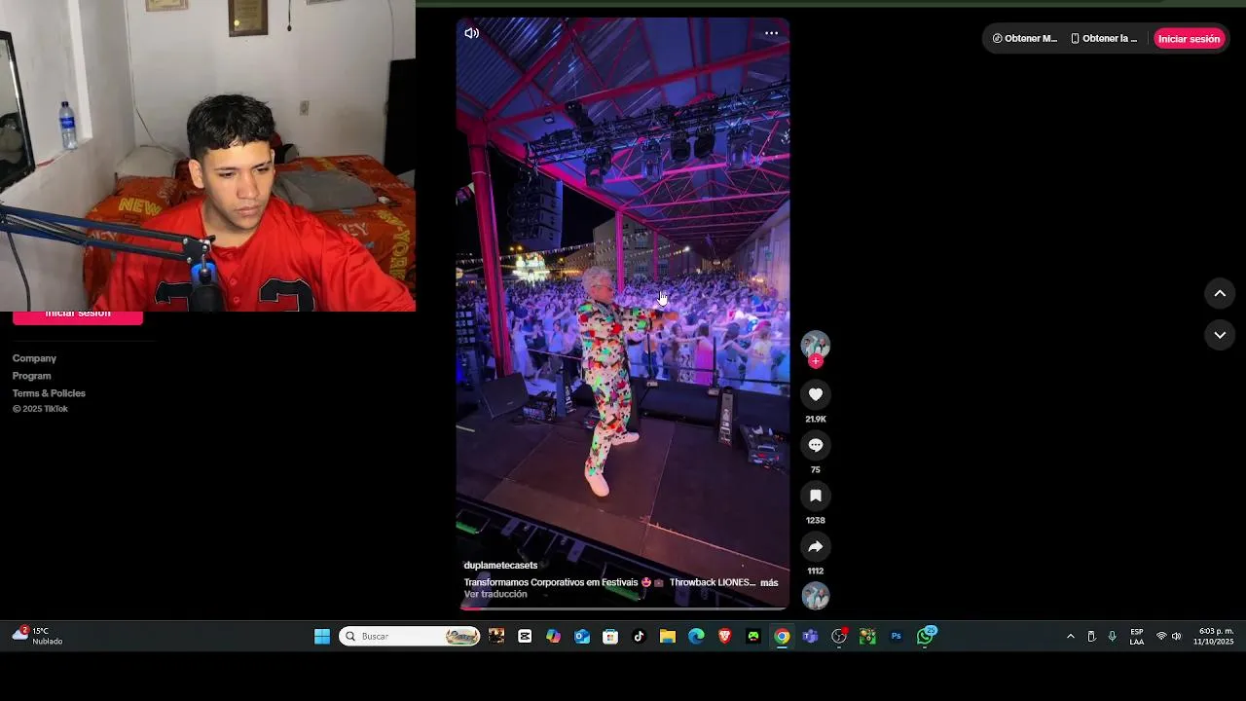Open the Wi-Fi network tray icon
The width and height of the screenshot is (1246, 701).
(1161, 637)
